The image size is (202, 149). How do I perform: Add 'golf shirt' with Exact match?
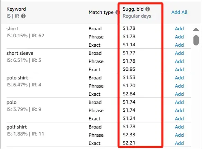coord(179,143)
